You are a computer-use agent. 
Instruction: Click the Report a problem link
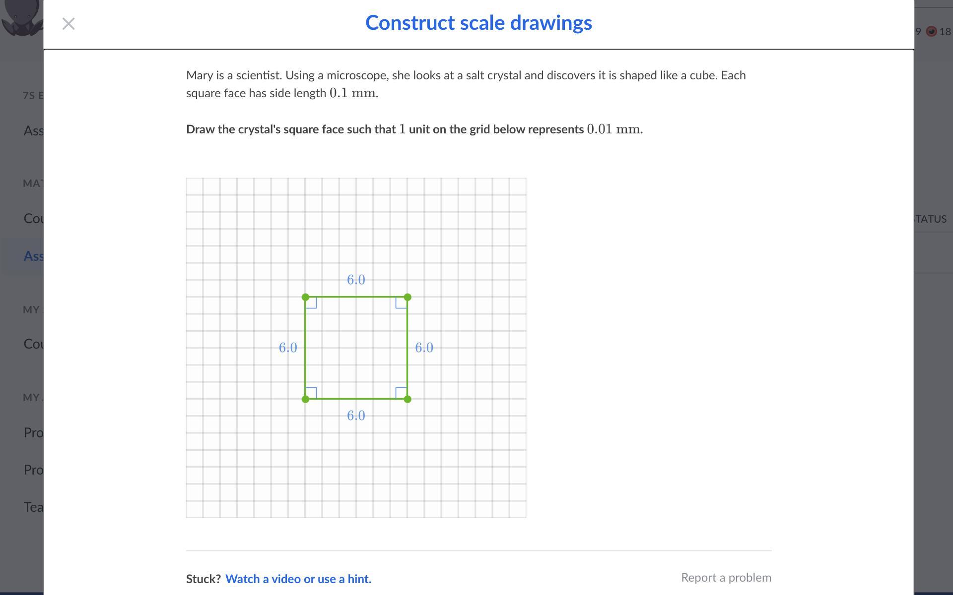pos(726,578)
